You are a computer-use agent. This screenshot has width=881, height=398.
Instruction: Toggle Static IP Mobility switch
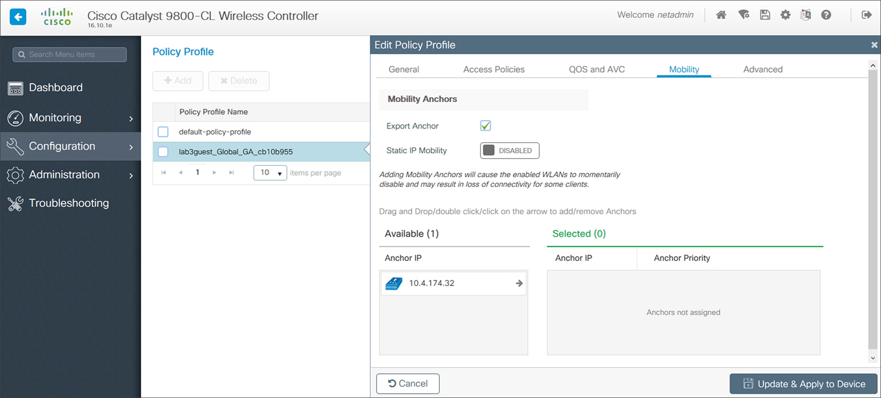[x=509, y=151]
